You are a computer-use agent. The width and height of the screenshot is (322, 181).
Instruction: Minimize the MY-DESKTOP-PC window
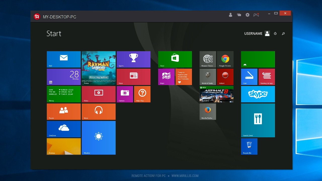(x=269, y=13)
